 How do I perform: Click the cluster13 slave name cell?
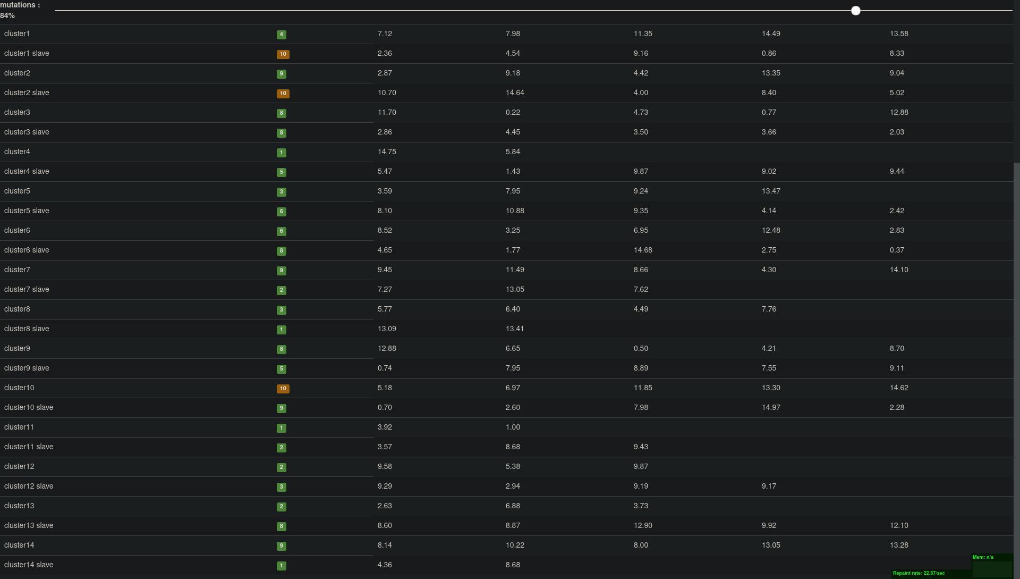(x=29, y=525)
